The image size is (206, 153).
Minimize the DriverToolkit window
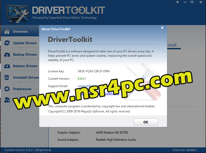coord(185,2)
